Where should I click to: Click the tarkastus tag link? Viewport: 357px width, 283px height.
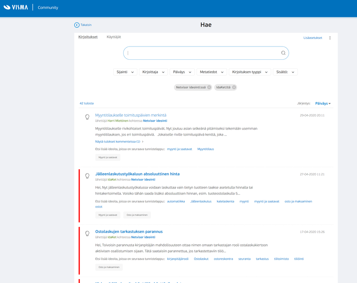pos(262,259)
